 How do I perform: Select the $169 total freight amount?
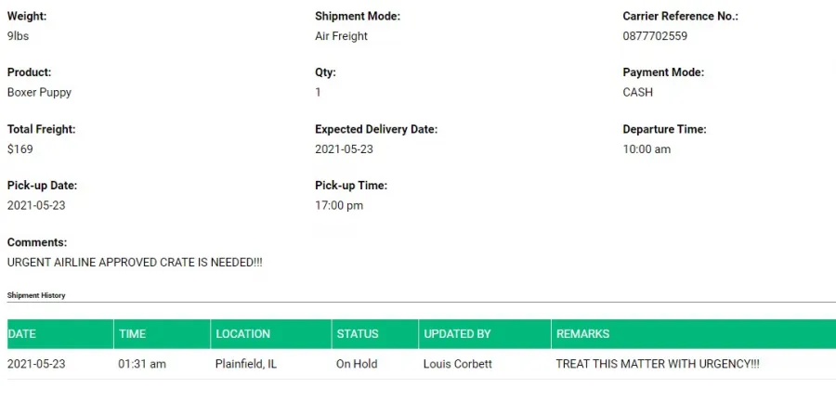[x=20, y=149]
